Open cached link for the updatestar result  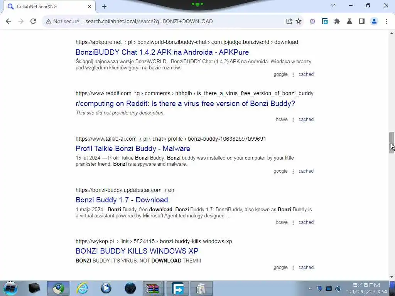(x=306, y=222)
